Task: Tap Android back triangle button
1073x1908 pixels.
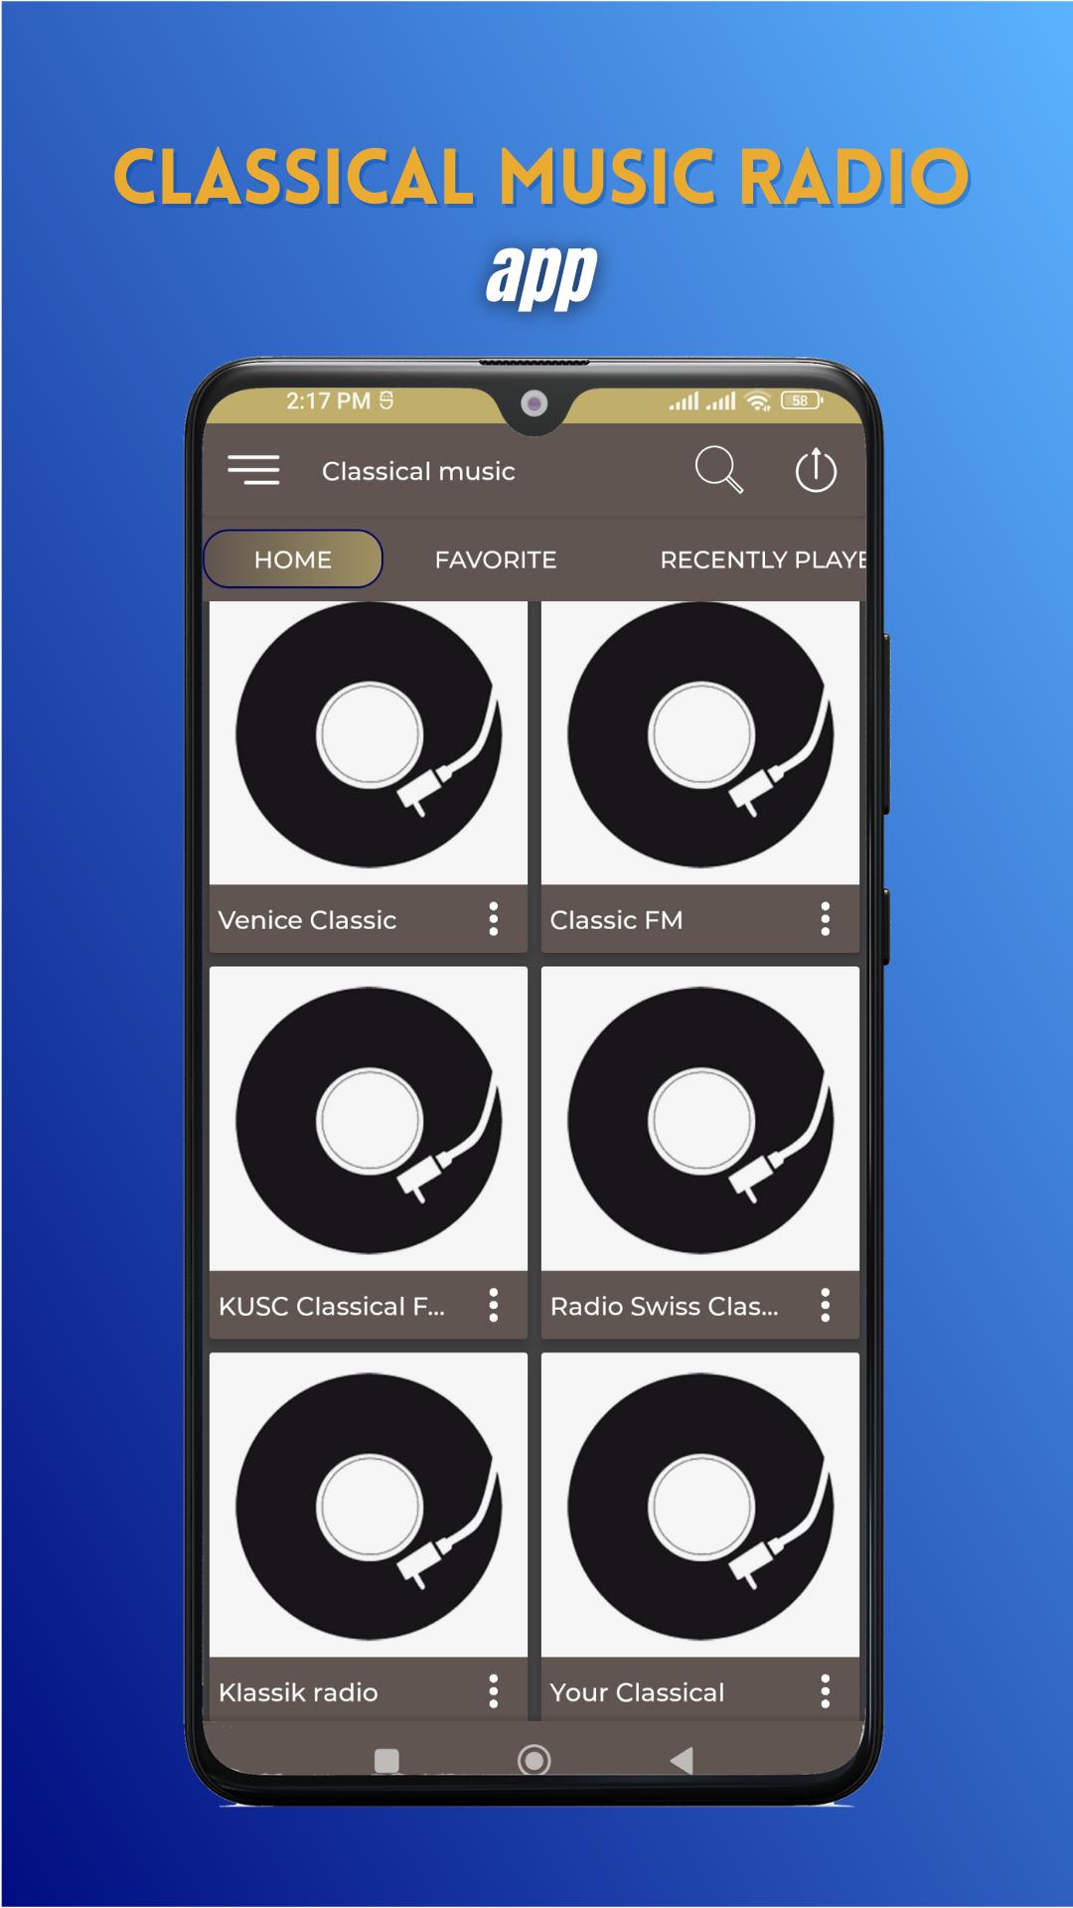Action: coord(682,1761)
